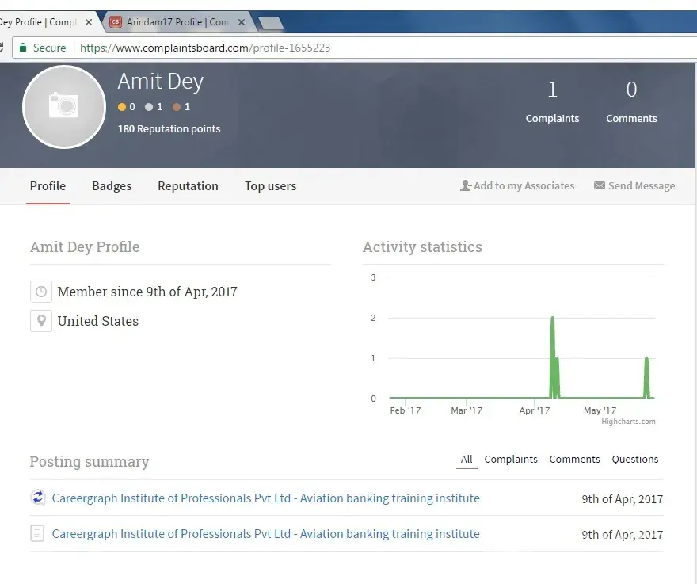Go to the Top users tab
The image size is (697, 584).
(270, 186)
